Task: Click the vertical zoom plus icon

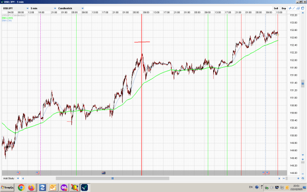Action: click(303, 160)
